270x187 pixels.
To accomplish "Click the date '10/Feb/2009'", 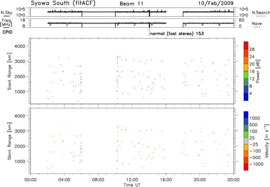I will pyautogui.click(x=216, y=3).
